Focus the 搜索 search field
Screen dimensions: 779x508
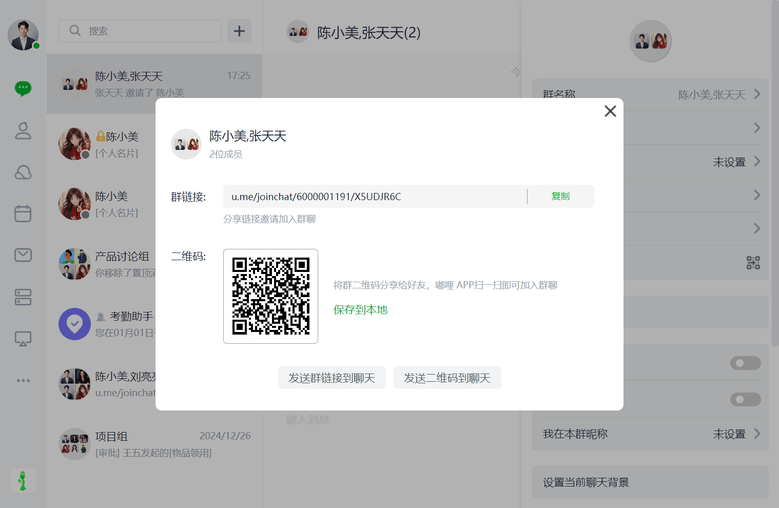[x=140, y=31]
